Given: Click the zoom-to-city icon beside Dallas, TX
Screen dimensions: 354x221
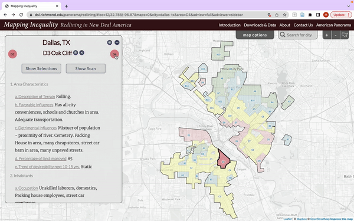Looking at the screenshot, I should 110,42.
